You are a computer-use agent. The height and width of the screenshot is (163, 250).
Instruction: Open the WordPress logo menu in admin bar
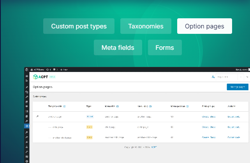tap(26, 69)
